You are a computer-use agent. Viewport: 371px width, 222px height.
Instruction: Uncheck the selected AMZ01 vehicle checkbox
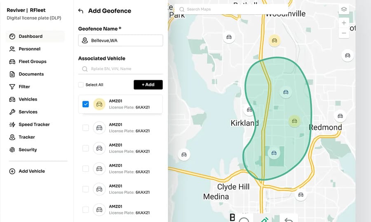point(86,104)
